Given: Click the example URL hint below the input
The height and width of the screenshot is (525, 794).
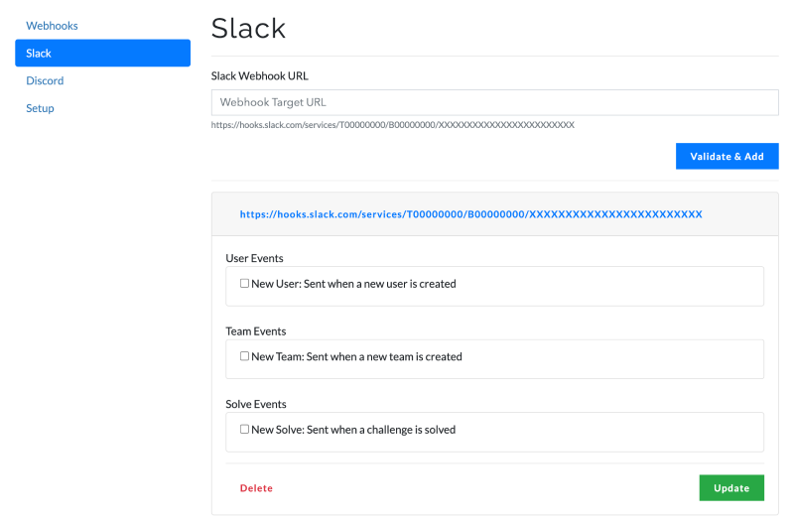Looking at the screenshot, I should pos(392,125).
